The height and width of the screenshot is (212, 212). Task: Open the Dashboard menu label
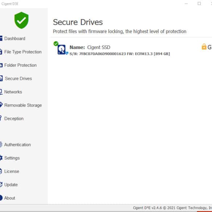pos(15,38)
